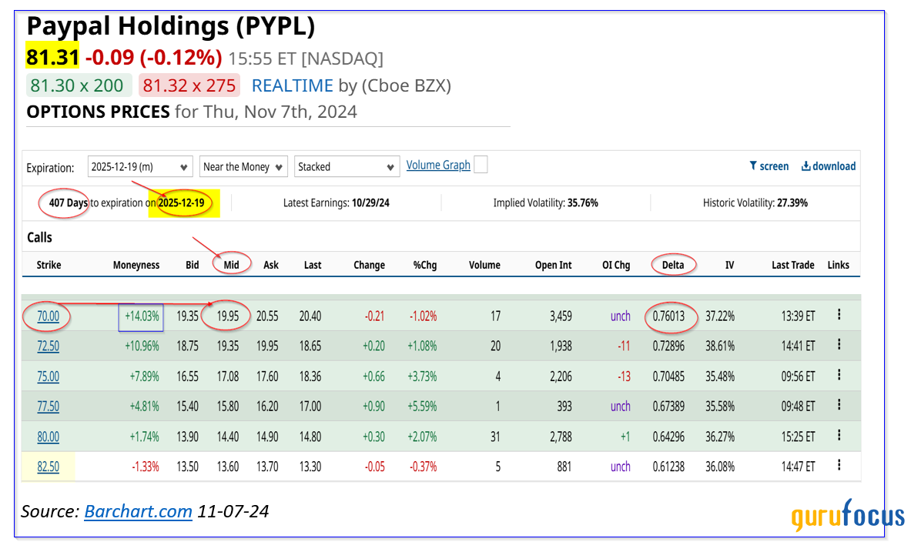The height and width of the screenshot is (542, 911).
Task: Sort by the Last Trade column header
Action: click(793, 265)
